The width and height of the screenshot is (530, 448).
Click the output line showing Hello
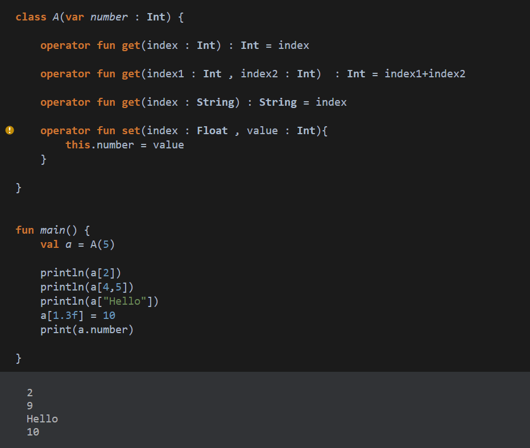42,419
